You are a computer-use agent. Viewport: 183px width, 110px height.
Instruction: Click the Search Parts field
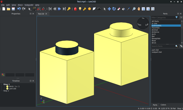point(163,46)
